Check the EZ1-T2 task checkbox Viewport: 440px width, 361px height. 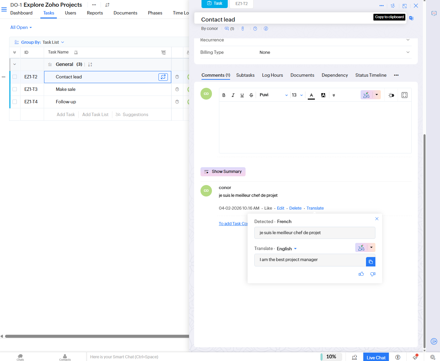tap(15, 77)
